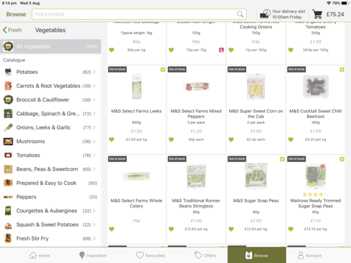Click the Fresh Stir Fry icon
The width and height of the screenshot is (351, 263).
click(8, 238)
